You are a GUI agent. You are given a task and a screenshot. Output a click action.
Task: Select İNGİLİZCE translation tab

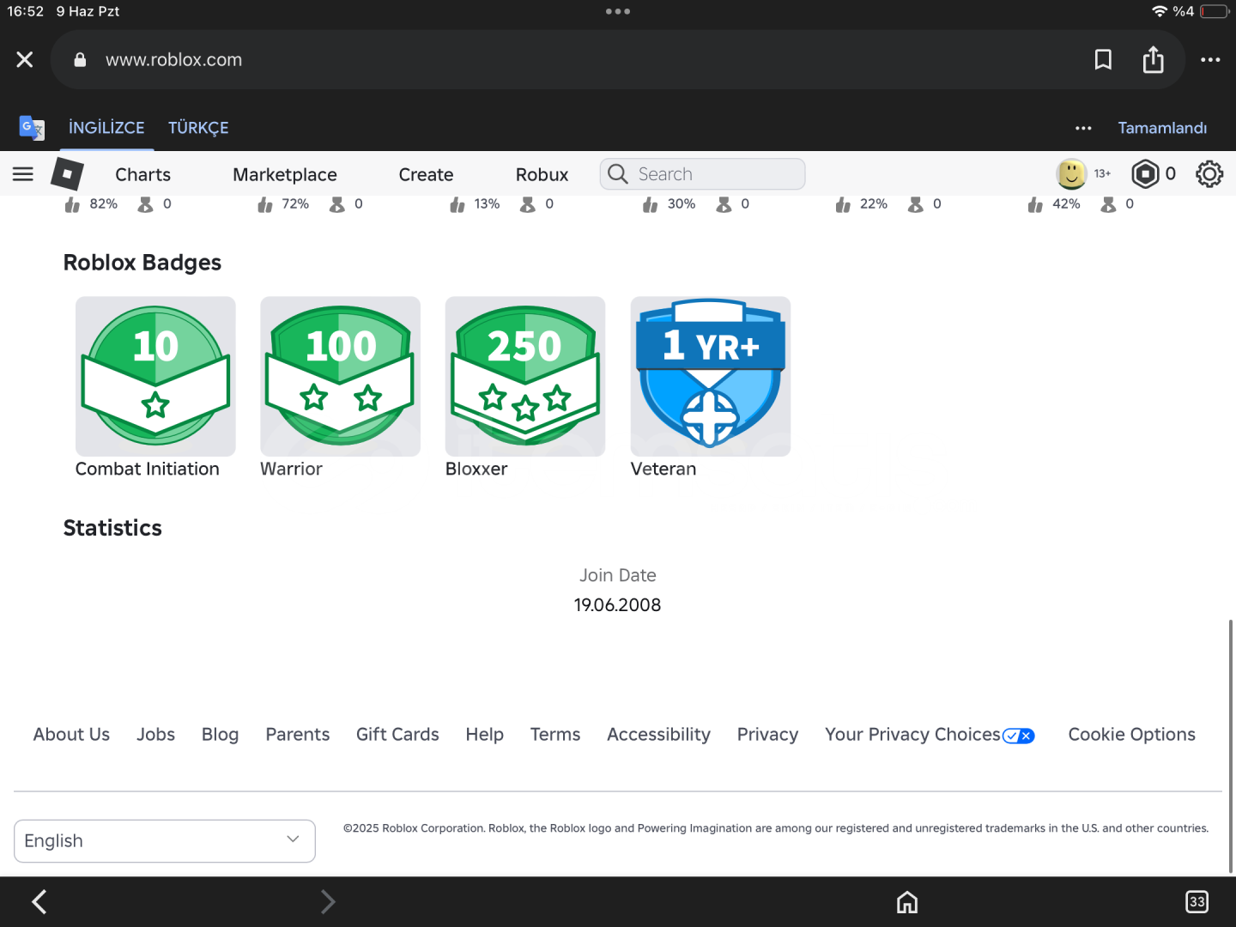tap(106, 128)
